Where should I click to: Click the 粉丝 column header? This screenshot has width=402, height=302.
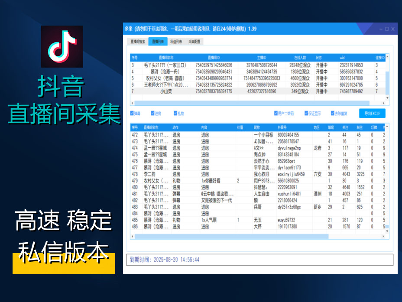click(360, 127)
